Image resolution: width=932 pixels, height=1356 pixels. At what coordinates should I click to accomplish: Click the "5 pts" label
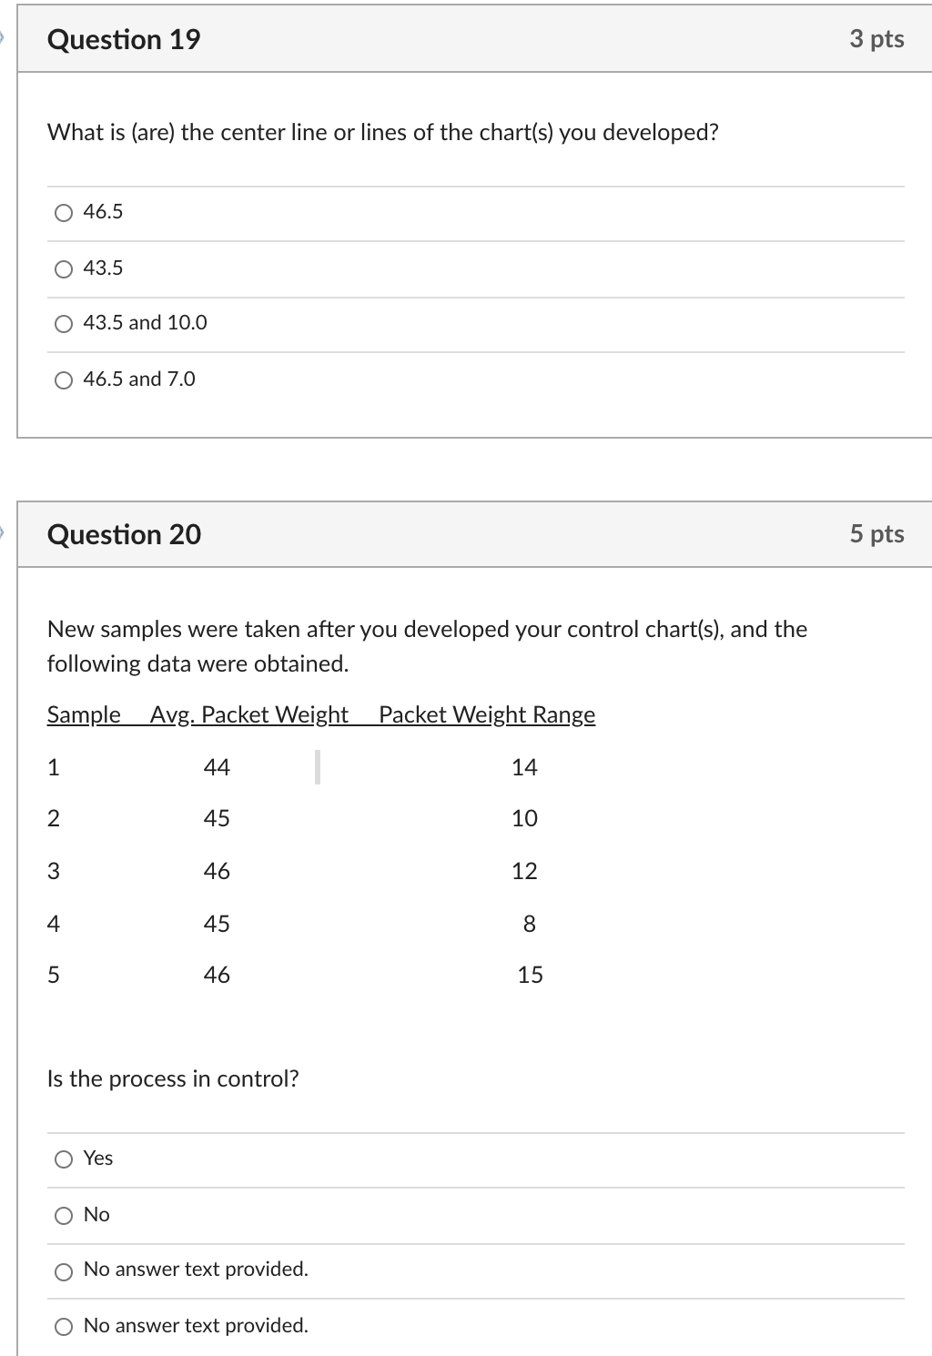(877, 535)
